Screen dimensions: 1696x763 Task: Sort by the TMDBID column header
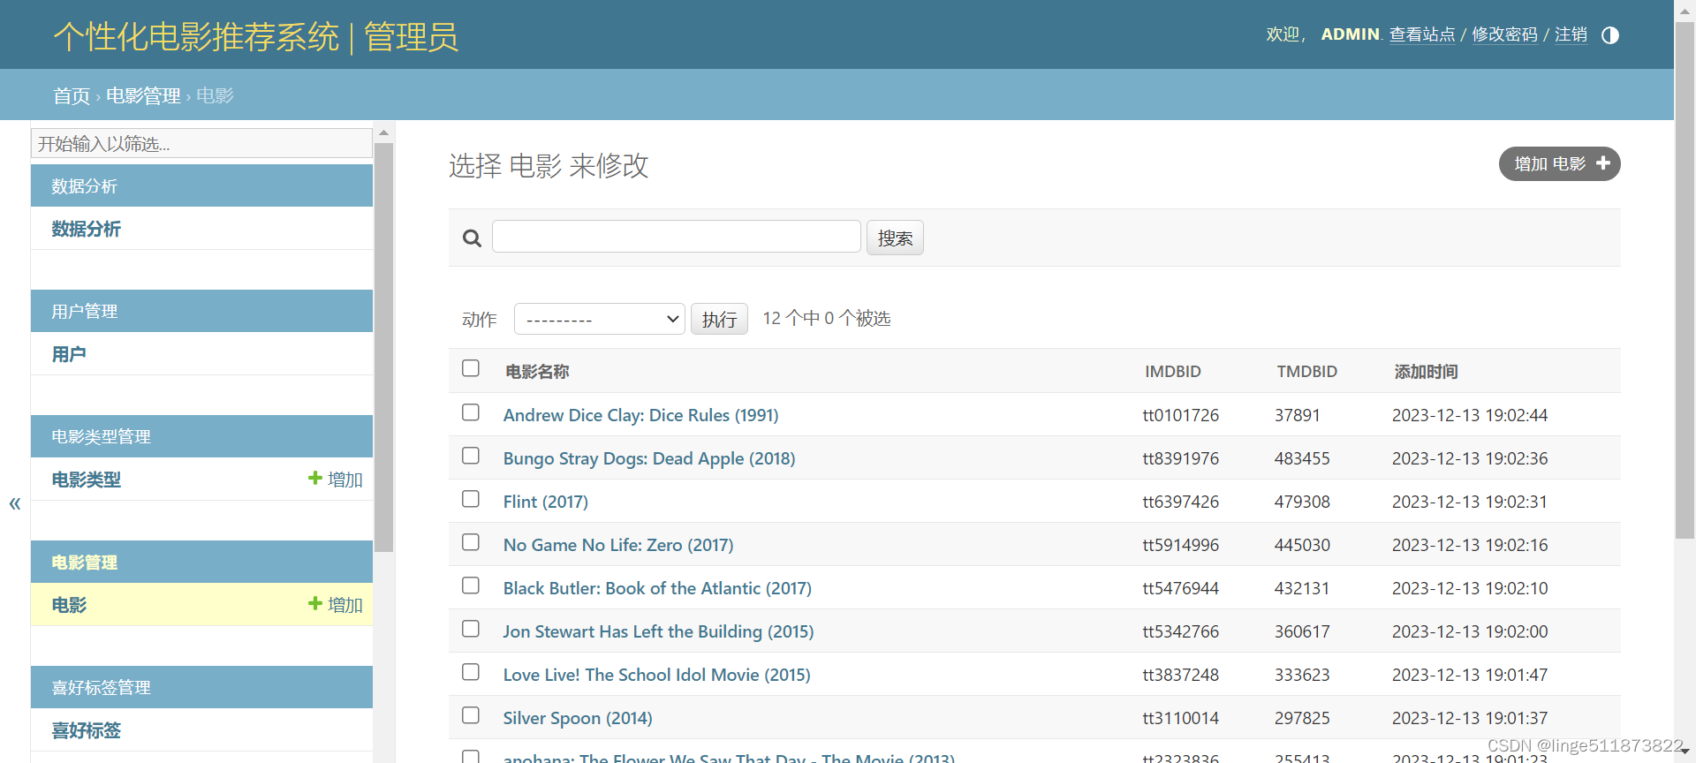[1306, 372]
